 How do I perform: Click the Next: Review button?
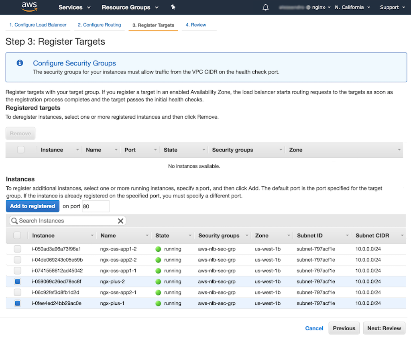tap(384, 328)
